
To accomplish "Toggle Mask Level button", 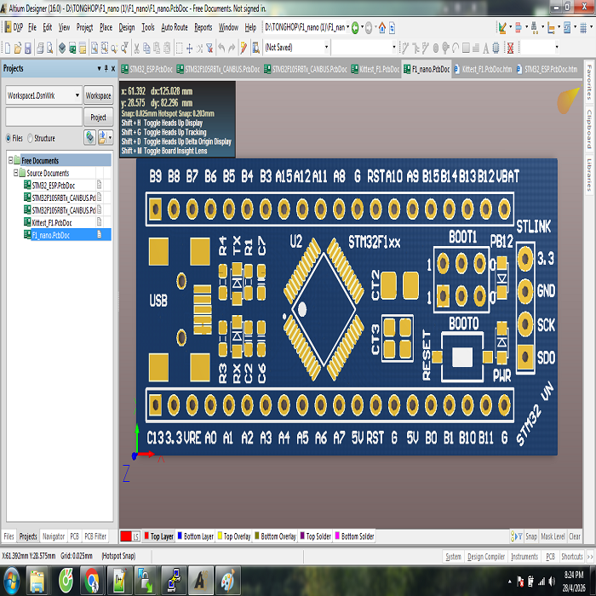I will 553,536.
